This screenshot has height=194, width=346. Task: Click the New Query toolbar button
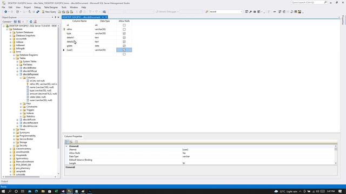point(49,12)
